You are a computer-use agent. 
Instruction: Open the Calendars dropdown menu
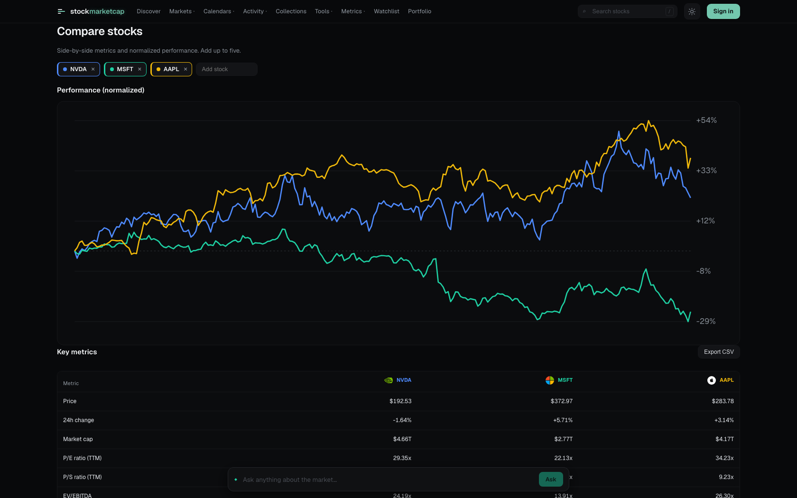coord(219,11)
